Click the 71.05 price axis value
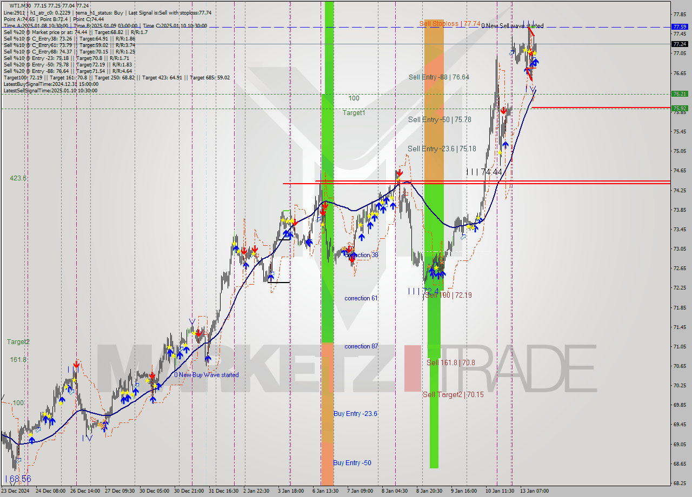 [680, 347]
